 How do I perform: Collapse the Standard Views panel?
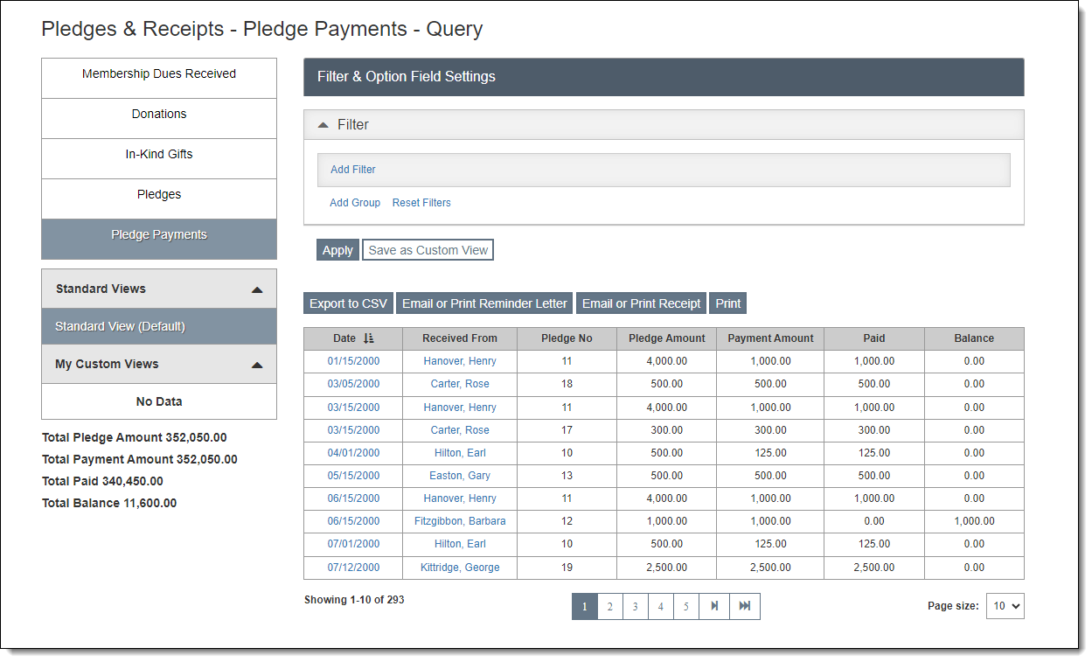click(256, 289)
